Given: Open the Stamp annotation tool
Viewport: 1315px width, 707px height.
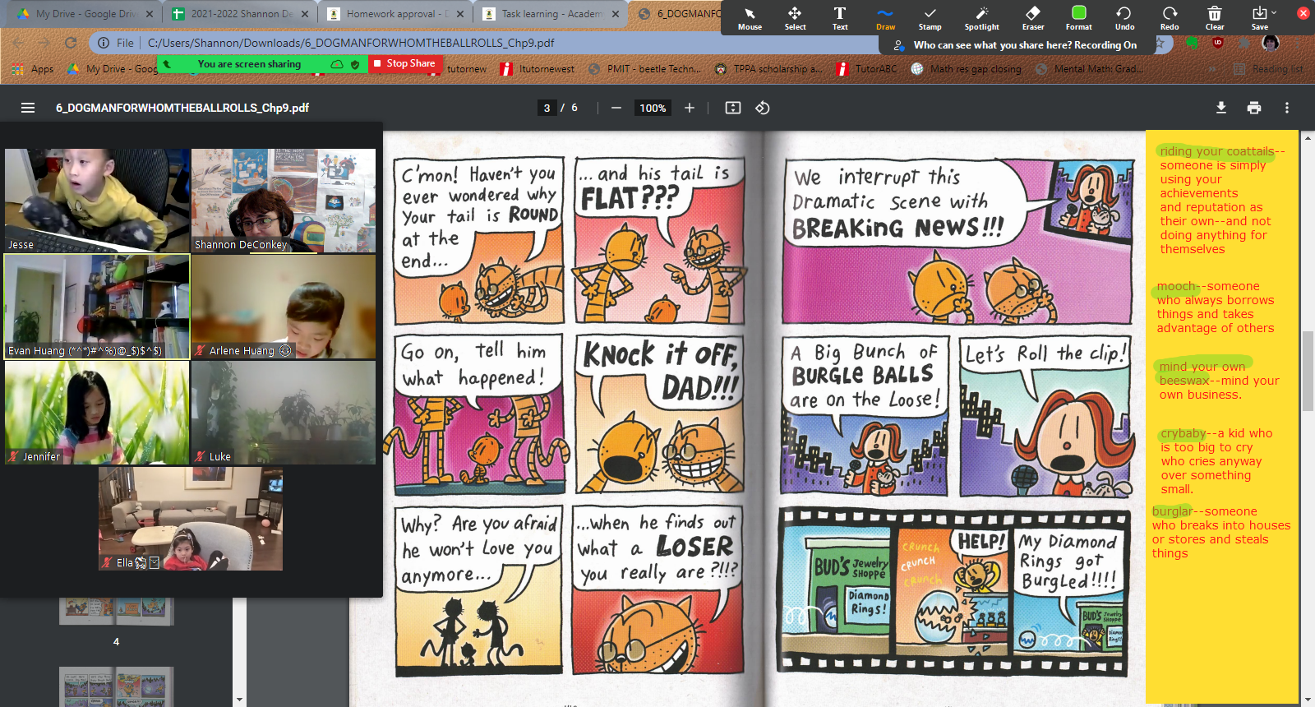Looking at the screenshot, I should point(930,18).
